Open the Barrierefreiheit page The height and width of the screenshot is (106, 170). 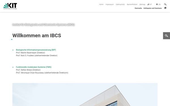[132, 5]
